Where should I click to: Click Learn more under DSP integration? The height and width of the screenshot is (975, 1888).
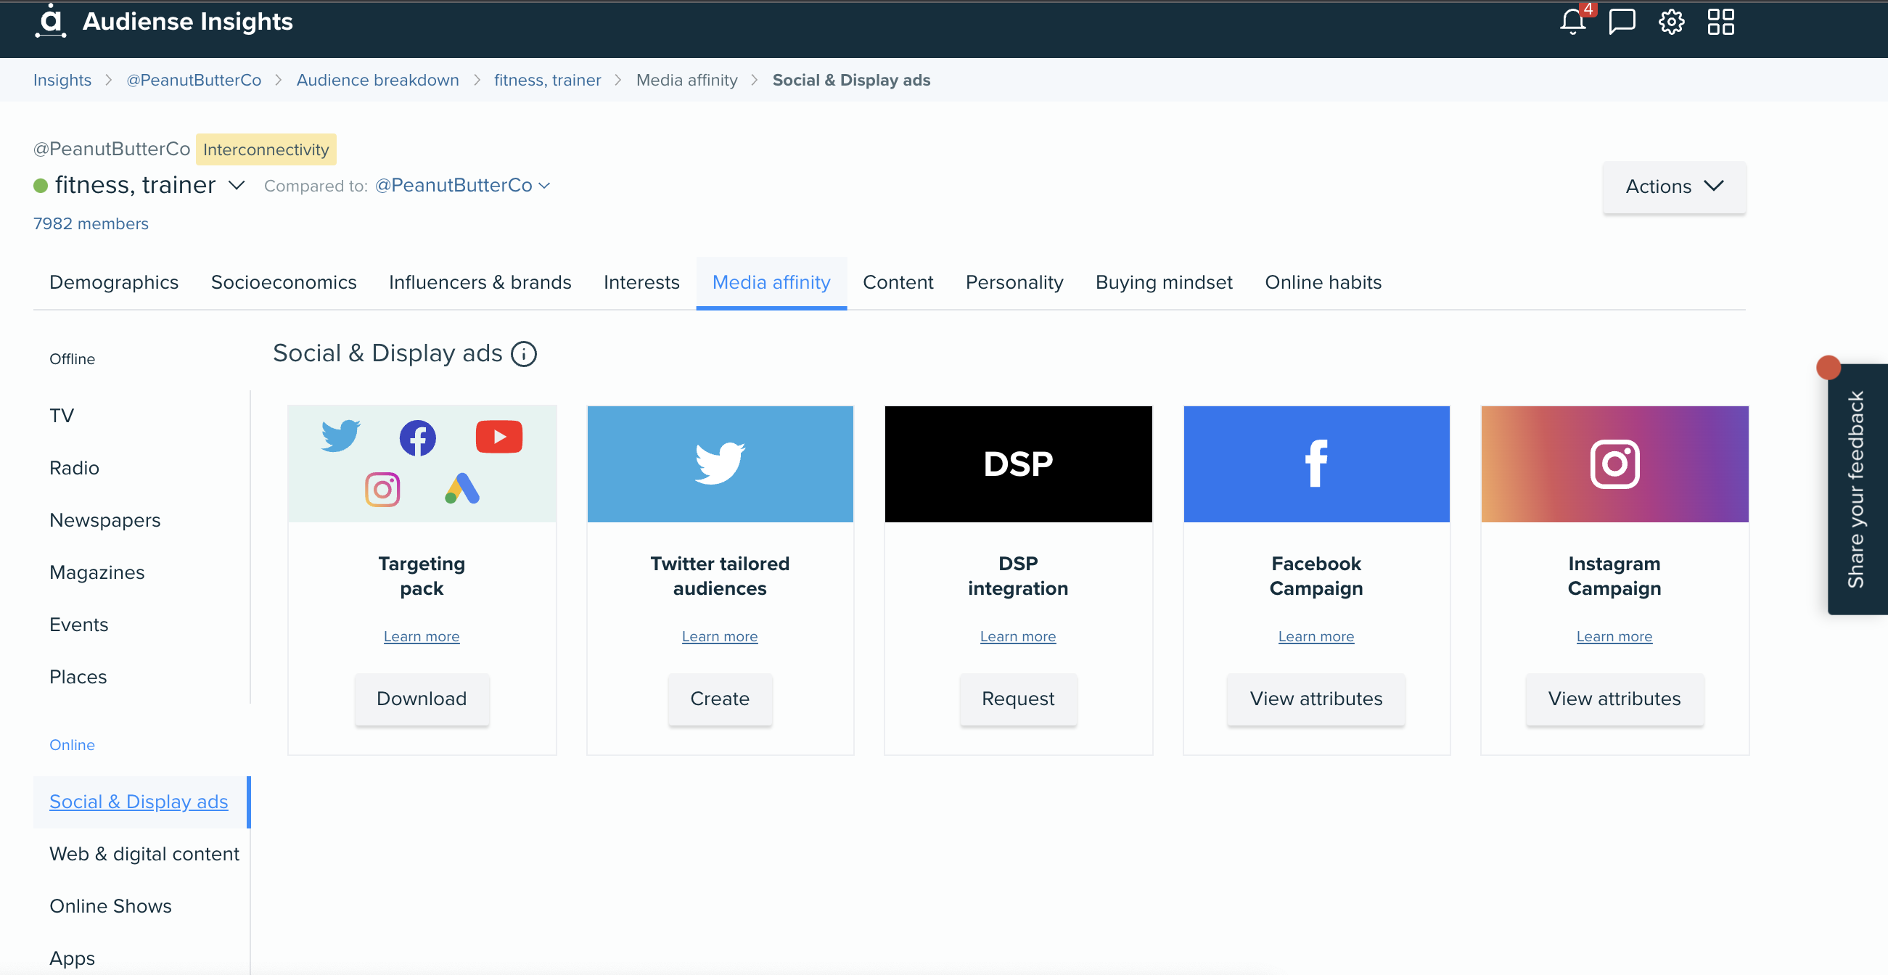1018,636
